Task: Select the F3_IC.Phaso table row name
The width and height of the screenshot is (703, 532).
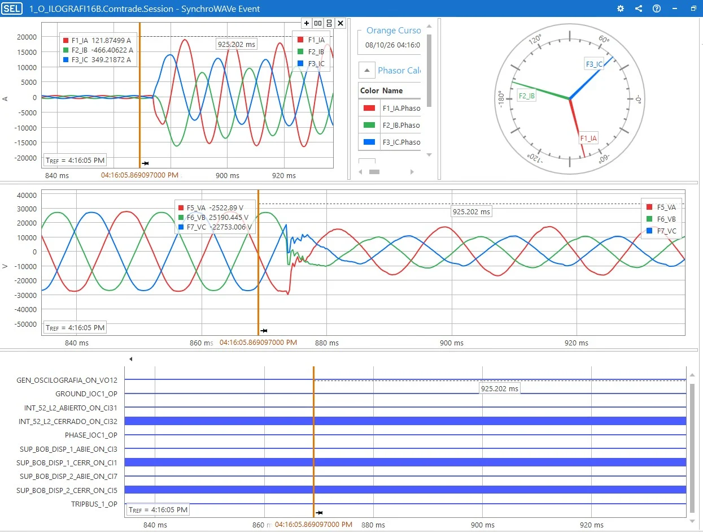Action: point(401,142)
